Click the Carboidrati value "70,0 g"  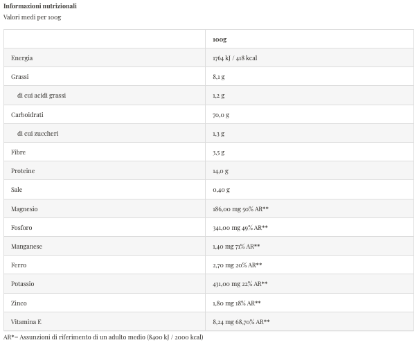click(x=221, y=114)
